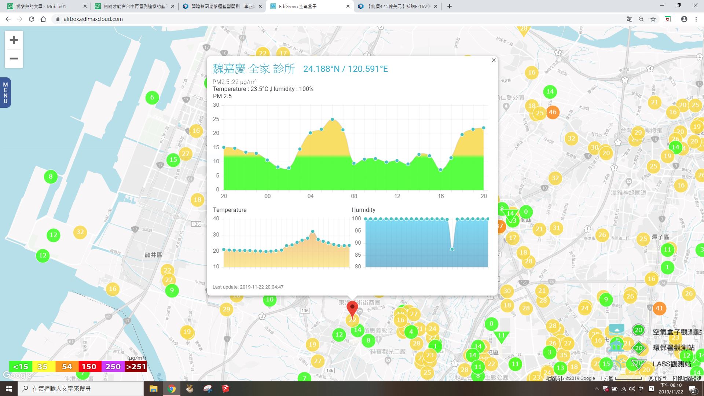Click the Chrome zoom indicator icon
Viewport: 704px width, 396px height.
[641, 19]
